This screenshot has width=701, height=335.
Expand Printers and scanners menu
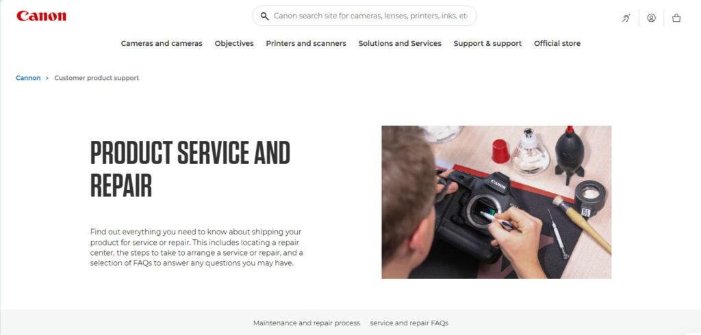point(306,43)
